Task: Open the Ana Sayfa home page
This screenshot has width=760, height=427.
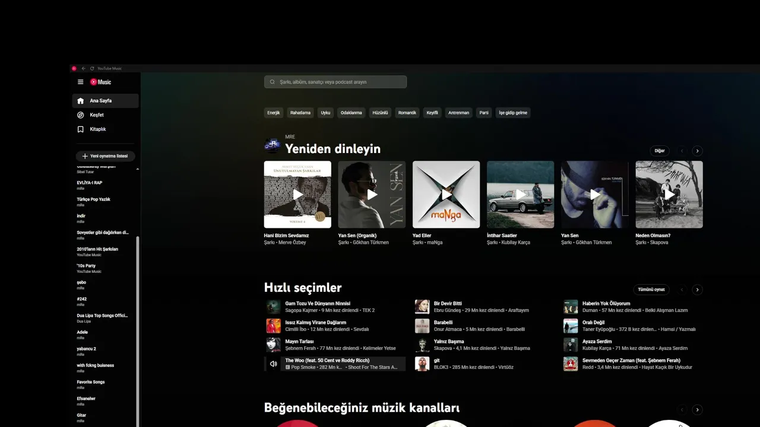Action: (106, 101)
